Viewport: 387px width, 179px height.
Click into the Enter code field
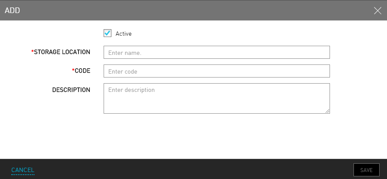point(217,71)
